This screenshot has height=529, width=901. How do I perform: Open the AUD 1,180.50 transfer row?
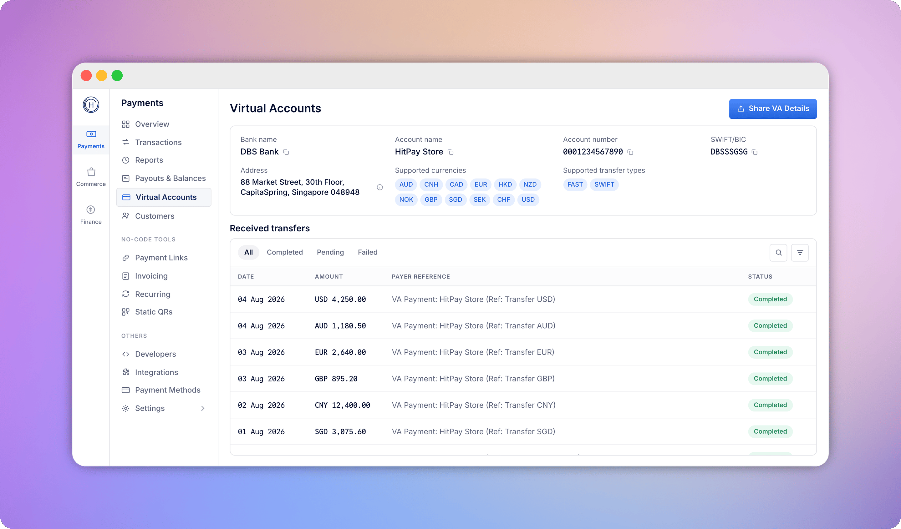[x=523, y=325]
